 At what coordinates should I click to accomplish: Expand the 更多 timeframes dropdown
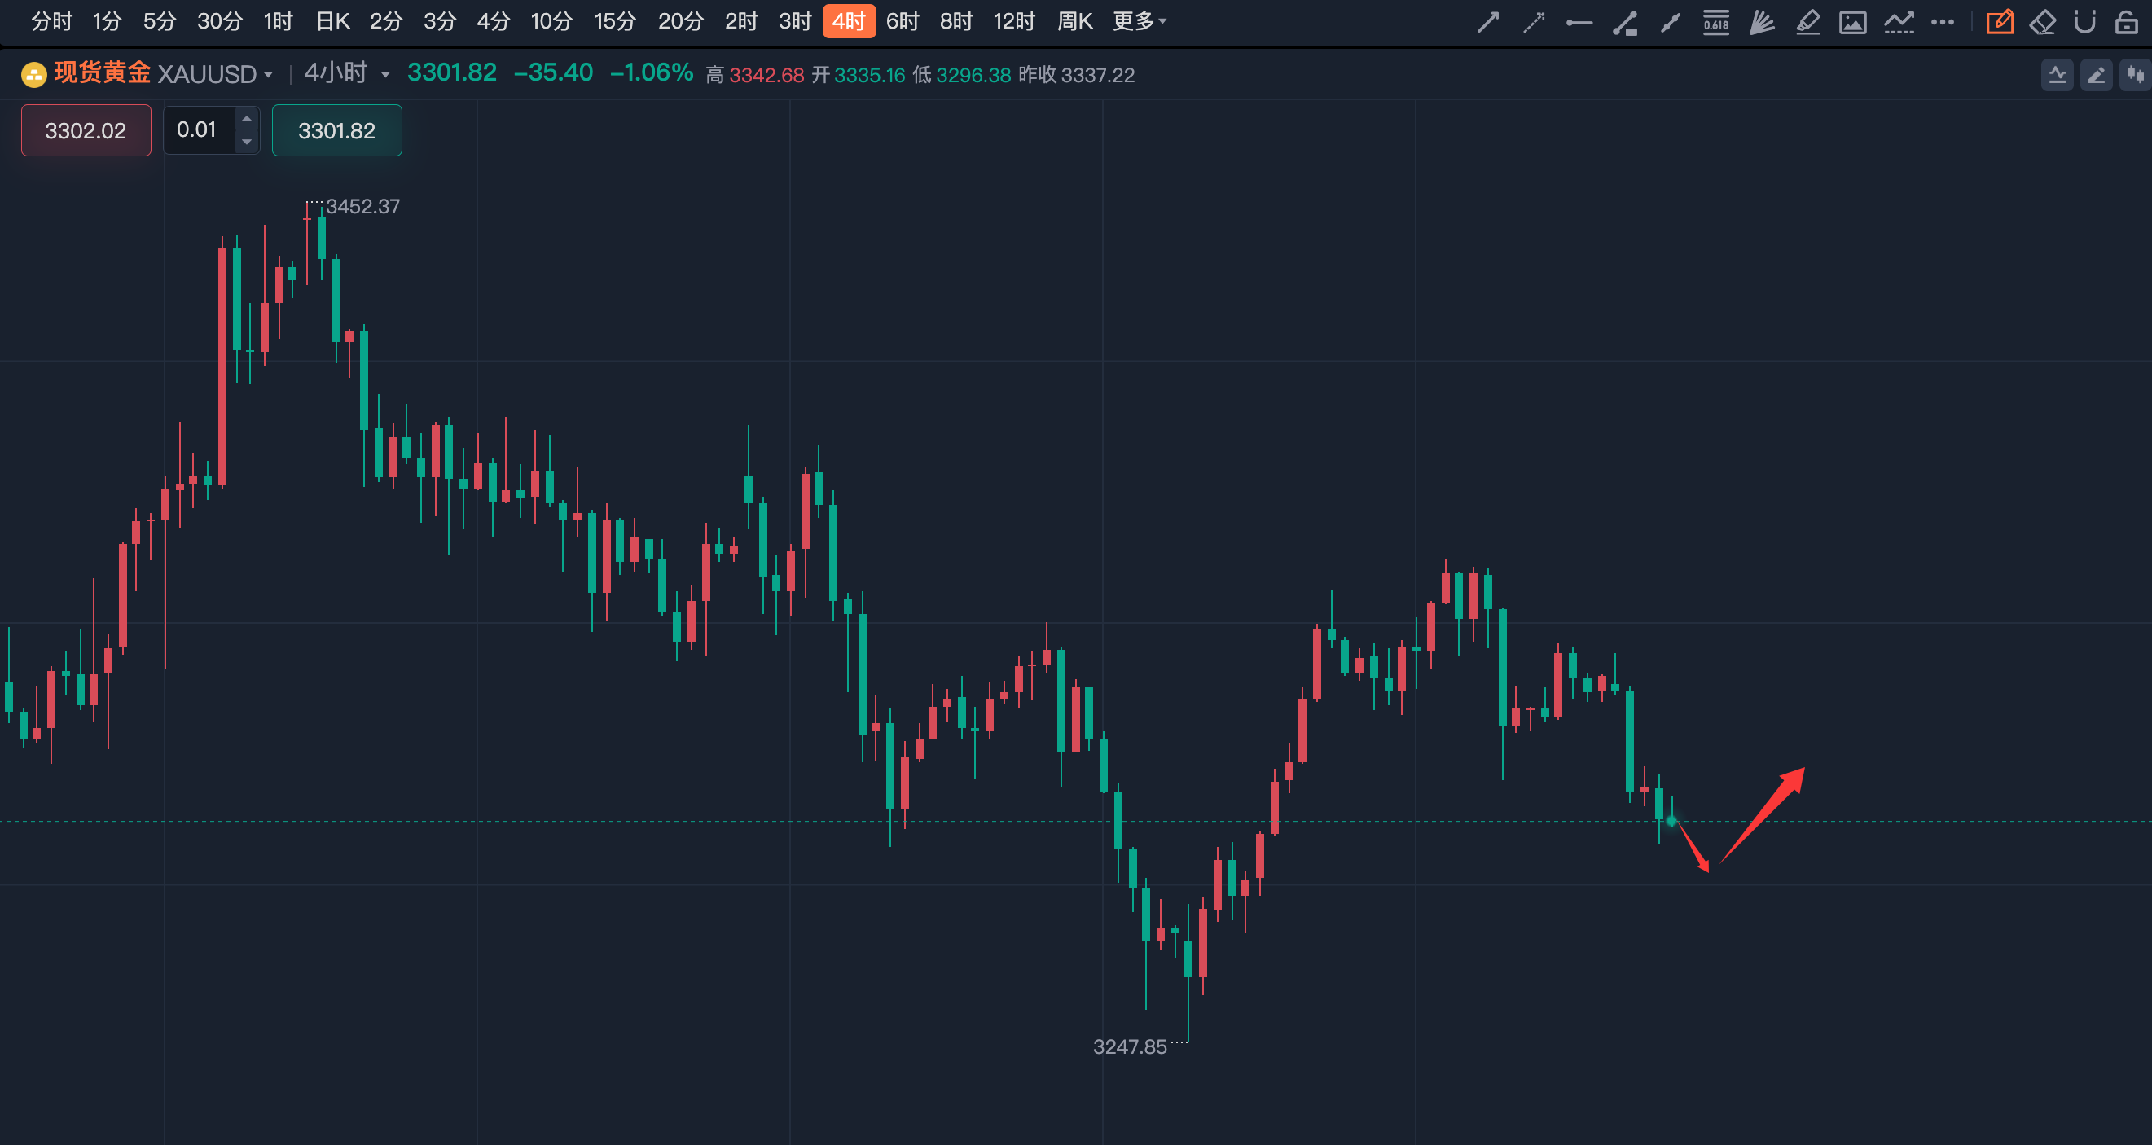pos(1139,21)
